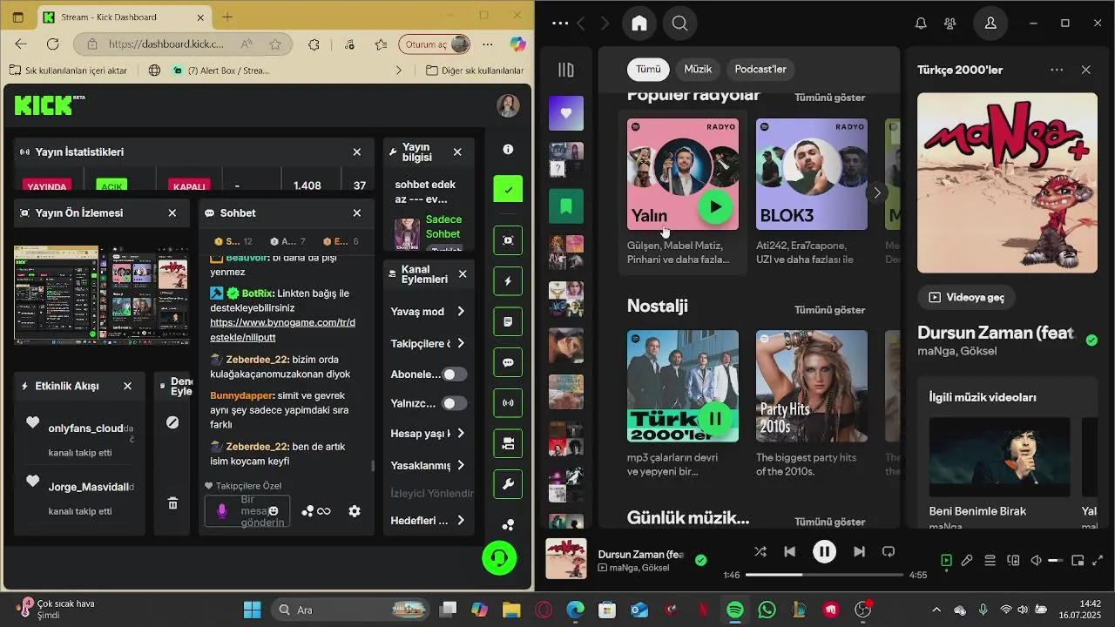Seek in the song progress bar
The image size is (1115, 627).
tap(824, 575)
